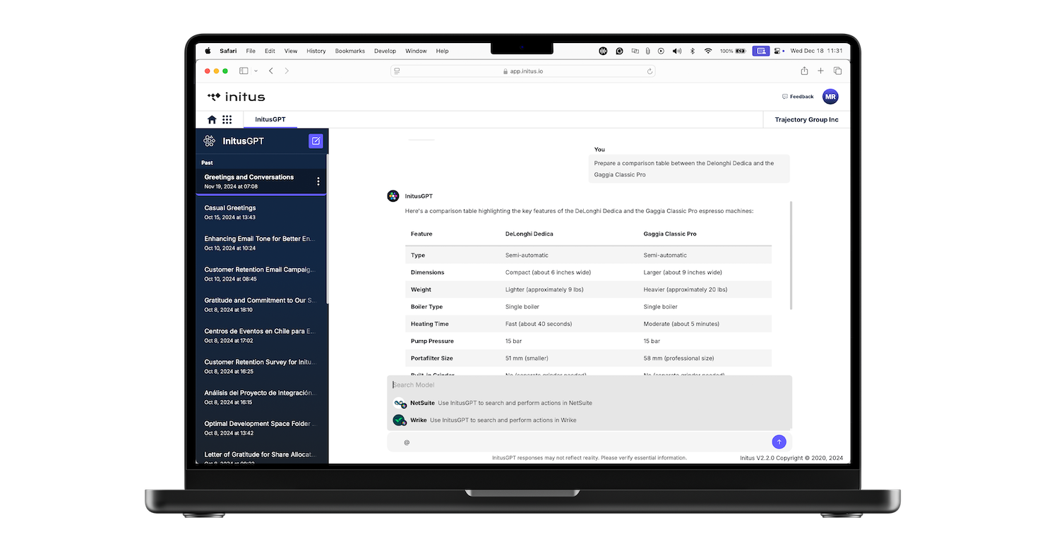Open the Window menu
The width and height of the screenshot is (1059, 539).
tap(416, 51)
